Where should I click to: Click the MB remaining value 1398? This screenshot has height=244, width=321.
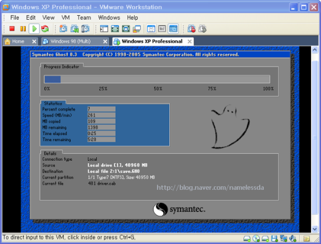tap(102, 128)
